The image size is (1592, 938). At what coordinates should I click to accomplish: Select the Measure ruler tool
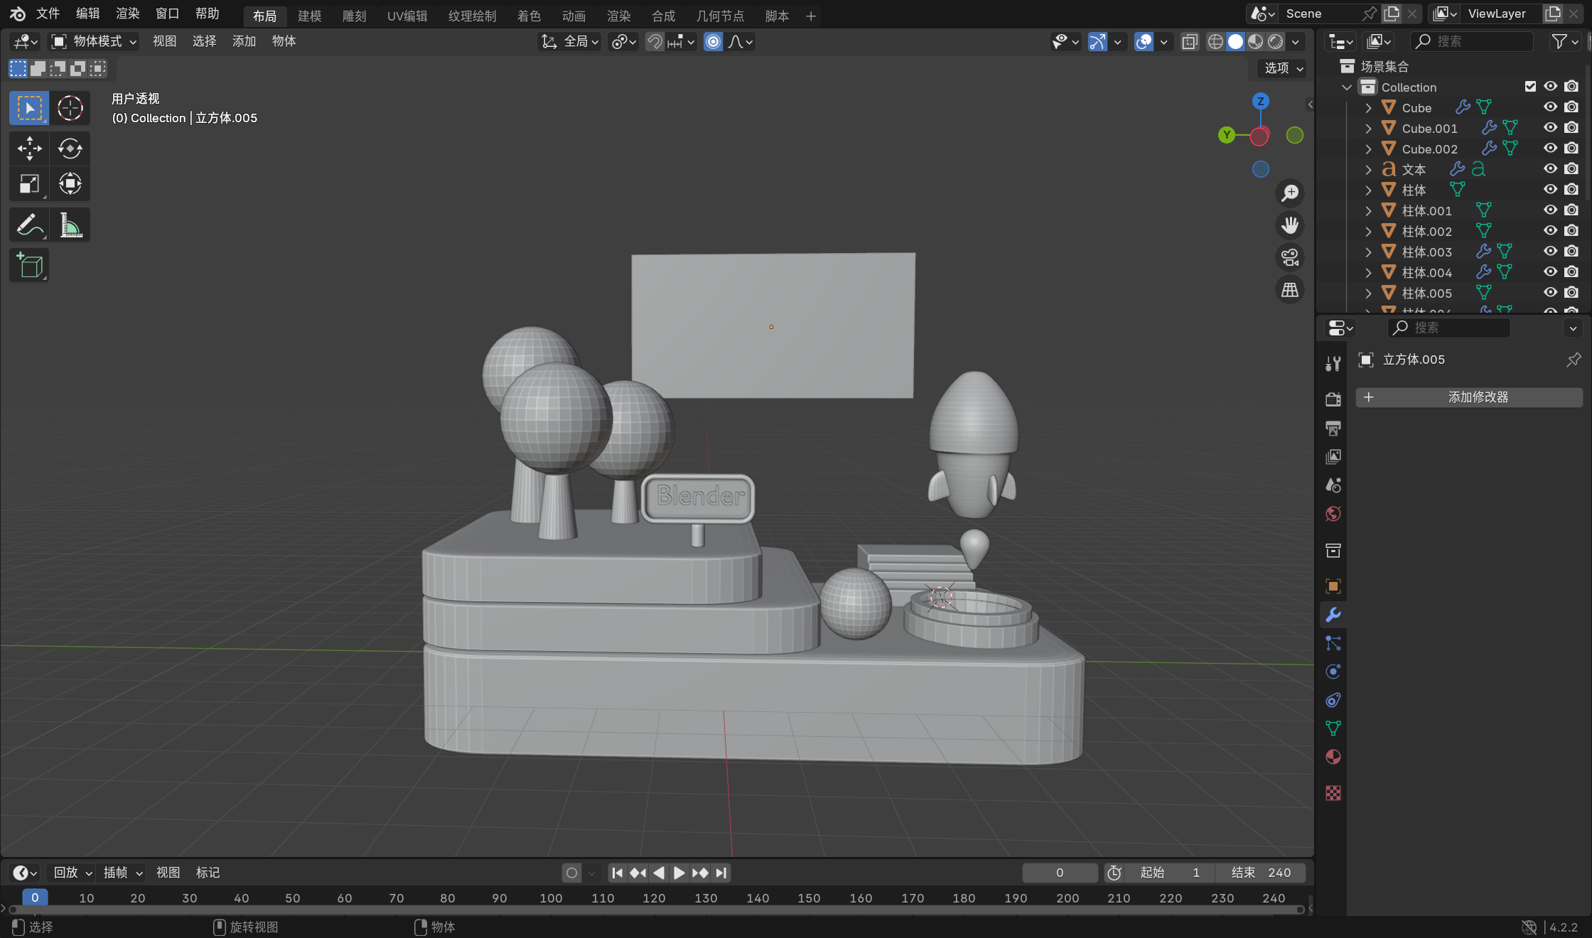click(70, 226)
